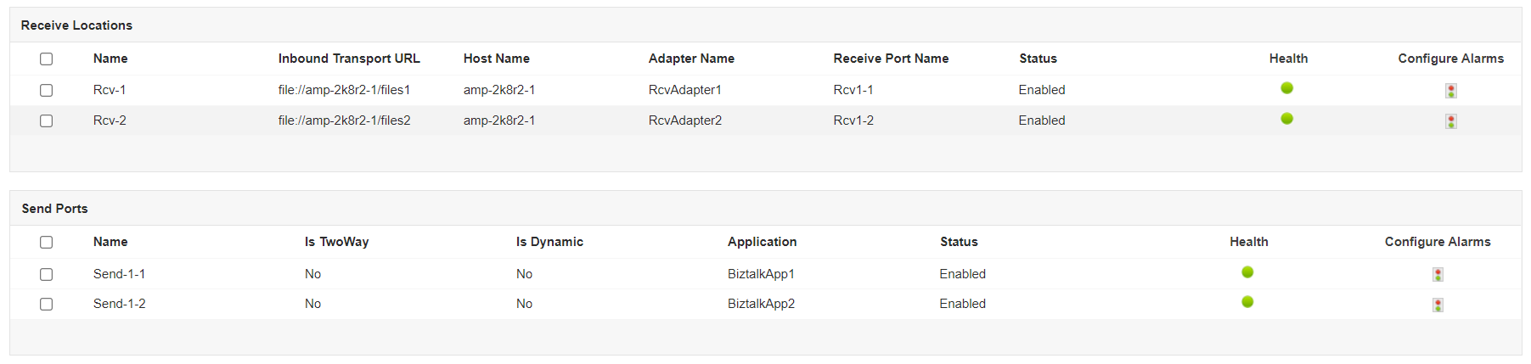Open Configure Alarms icon for Rcv-2

(1450, 121)
